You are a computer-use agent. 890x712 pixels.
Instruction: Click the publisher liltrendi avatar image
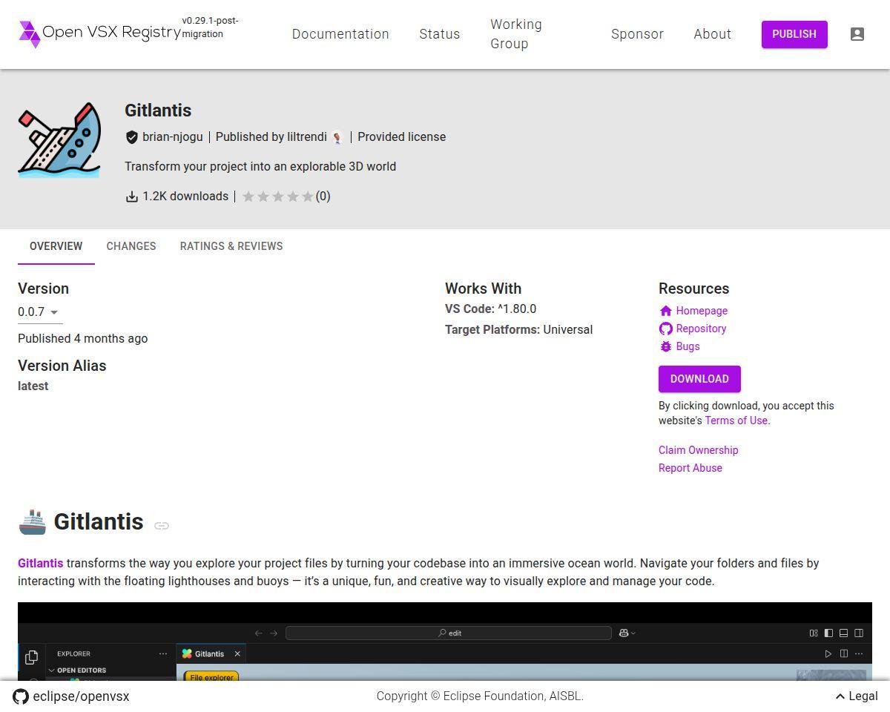click(337, 137)
